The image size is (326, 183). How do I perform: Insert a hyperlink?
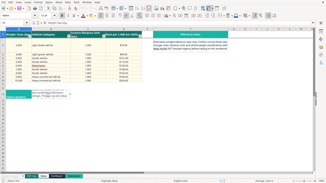(x=184, y=8)
